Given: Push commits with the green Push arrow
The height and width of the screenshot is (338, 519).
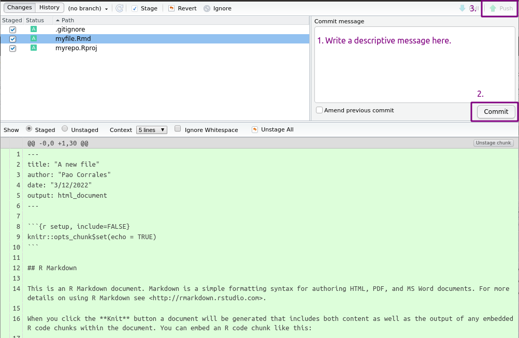Looking at the screenshot, I should pyautogui.click(x=502, y=8).
